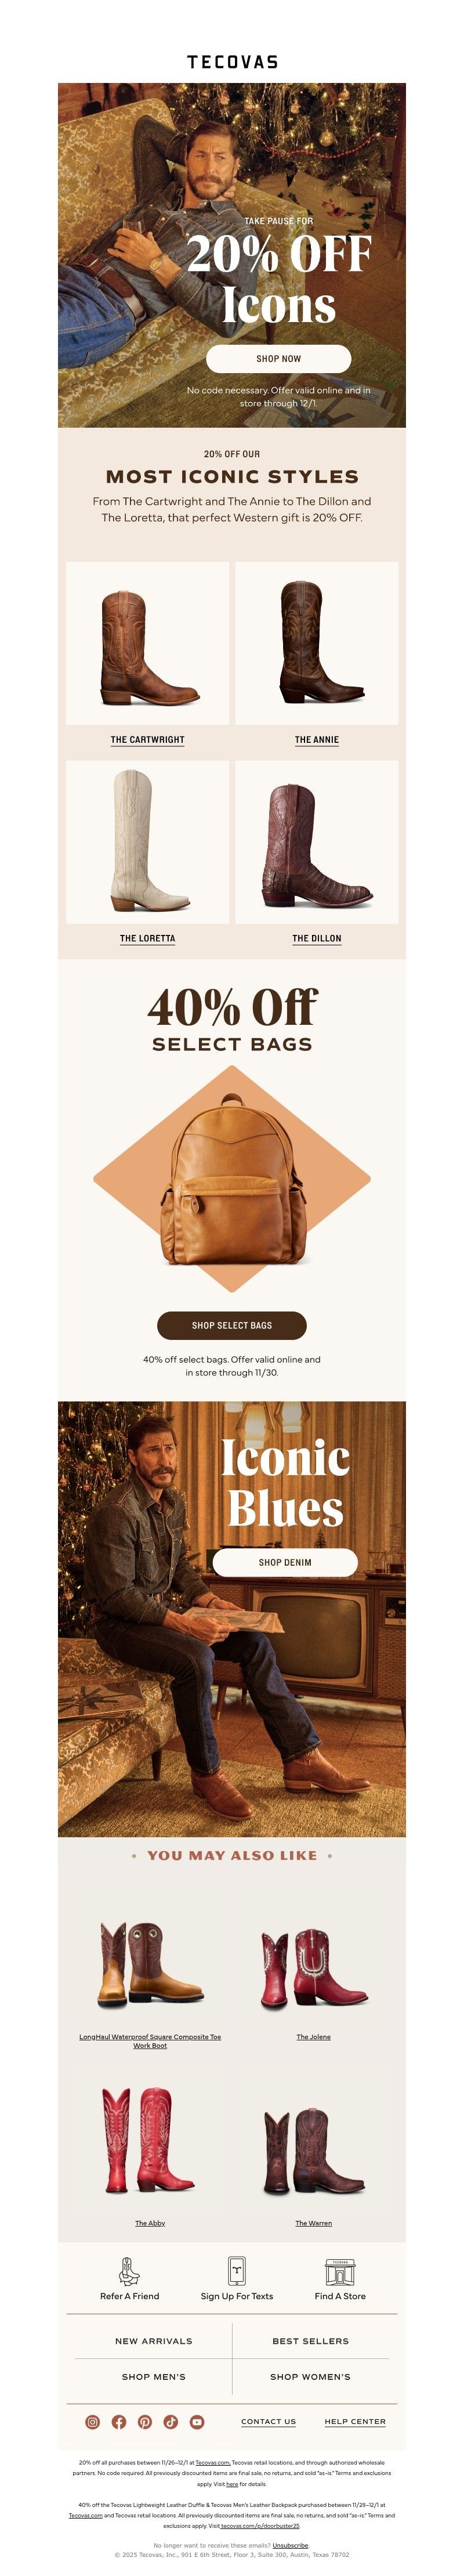Click the Find A Store storefront icon

tap(340, 2271)
